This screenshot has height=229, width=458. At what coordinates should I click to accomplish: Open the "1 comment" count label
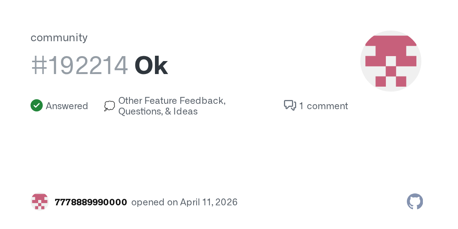coord(323,106)
